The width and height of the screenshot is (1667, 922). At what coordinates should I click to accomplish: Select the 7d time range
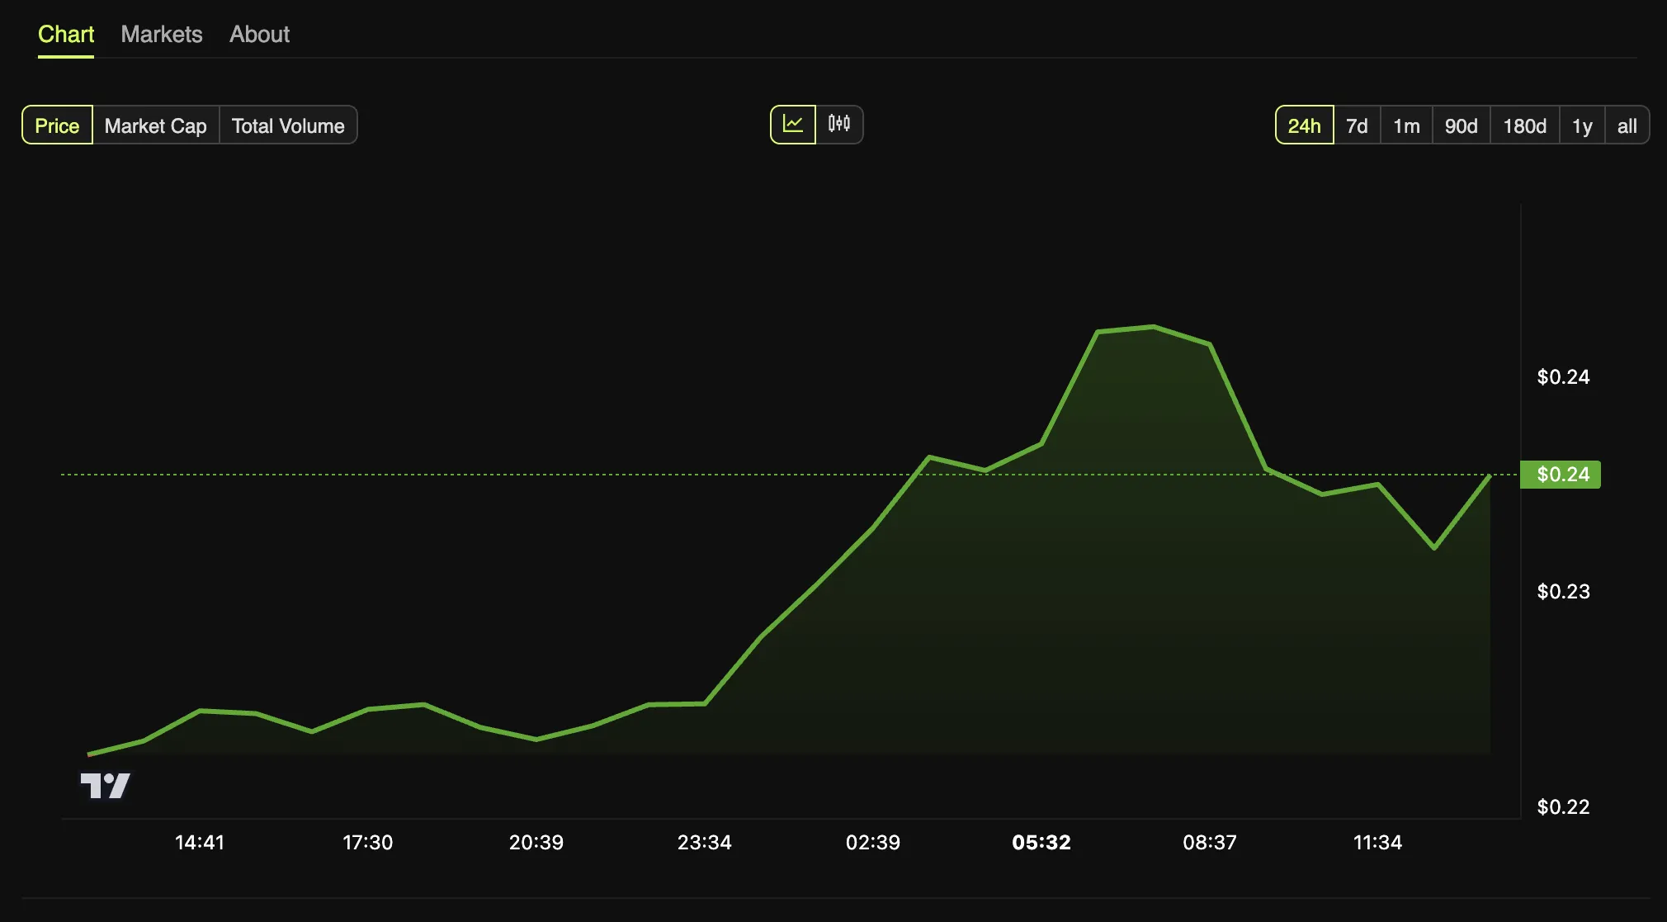coord(1358,124)
